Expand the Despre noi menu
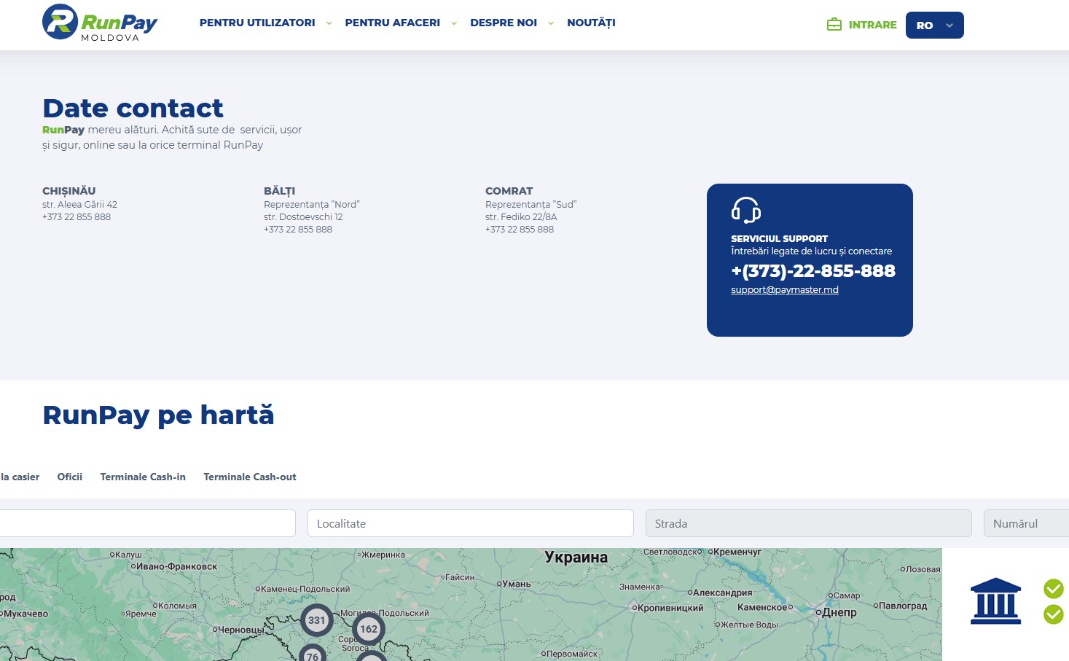Viewport: 1069px width, 661px height. pyautogui.click(x=512, y=23)
